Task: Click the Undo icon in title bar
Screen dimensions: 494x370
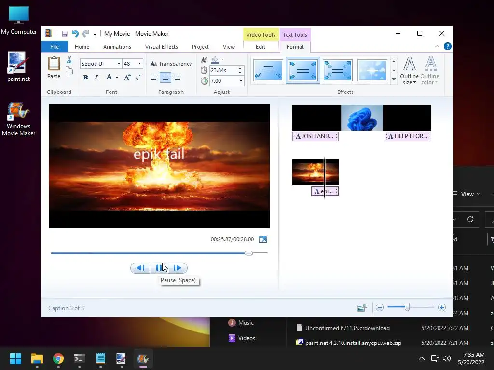Action: pos(75,34)
